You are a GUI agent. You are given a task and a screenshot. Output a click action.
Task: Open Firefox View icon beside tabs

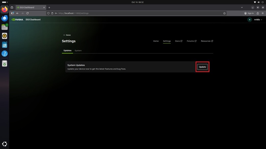click(12, 7)
